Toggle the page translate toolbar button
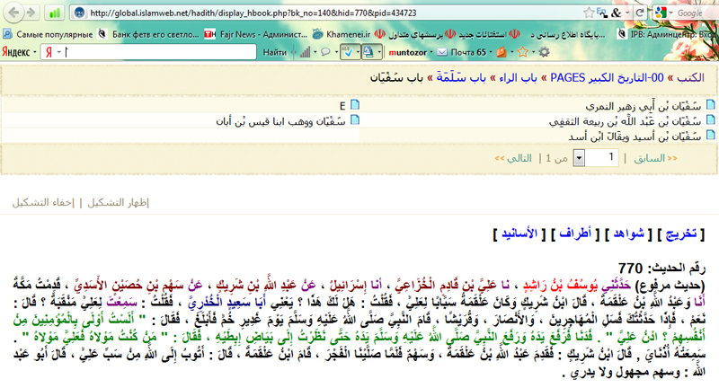This screenshot has width=719, height=388. point(368,52)
